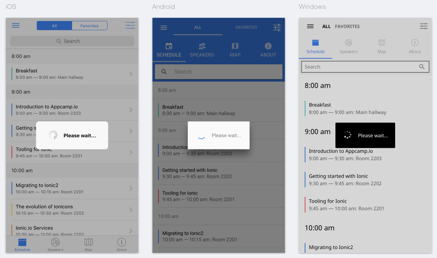Open Tooling for Ionic in Windows list
437x258 pixels.
tap(365, 205)
